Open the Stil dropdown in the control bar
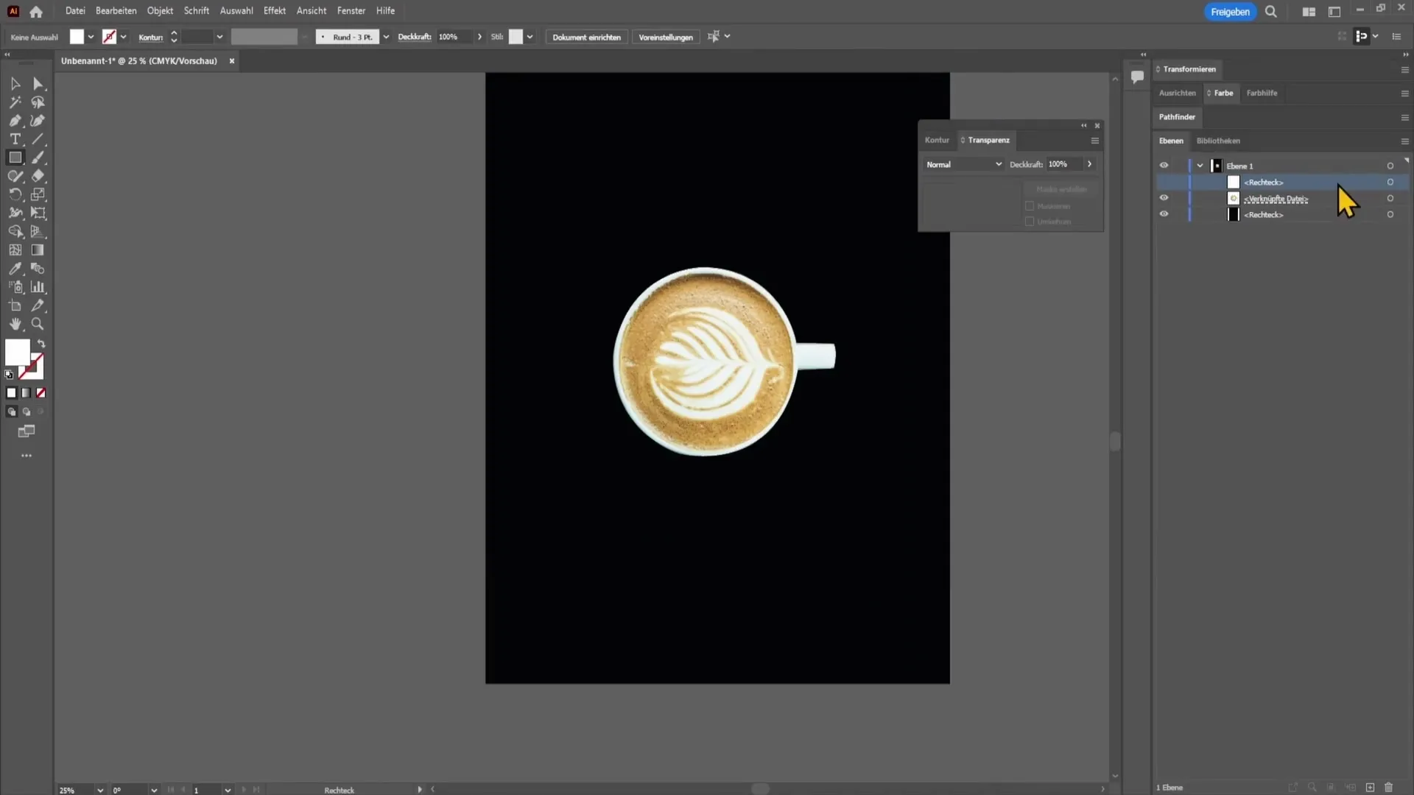Viewport: 1414px width, 795px height. click(530, 37)
